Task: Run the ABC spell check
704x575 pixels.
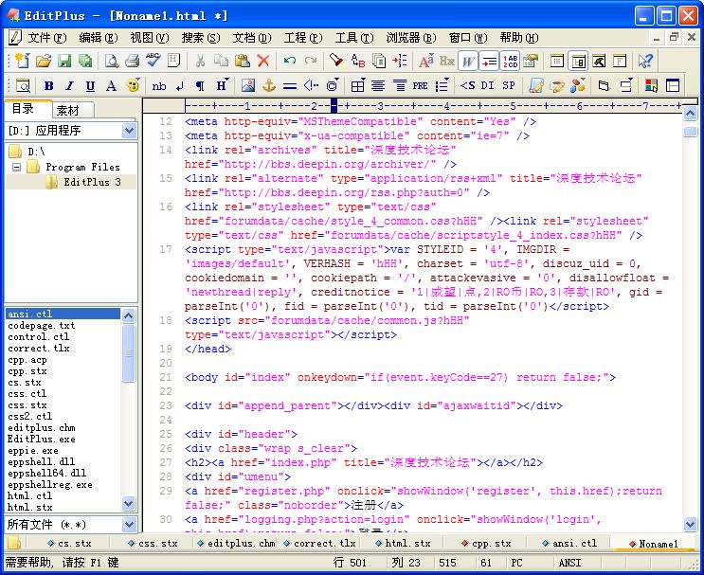Action: 153,60
